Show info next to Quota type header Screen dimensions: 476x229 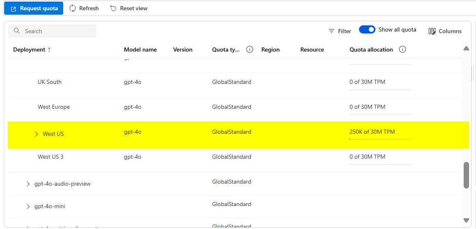pyautogui.click(x=250, y=49)
